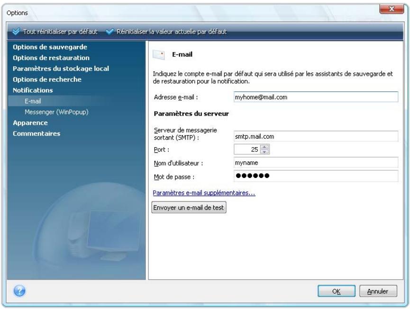Select Paramètres du stockage local
The height and width of the screenshot is (309, 410).
pos(61,69)
